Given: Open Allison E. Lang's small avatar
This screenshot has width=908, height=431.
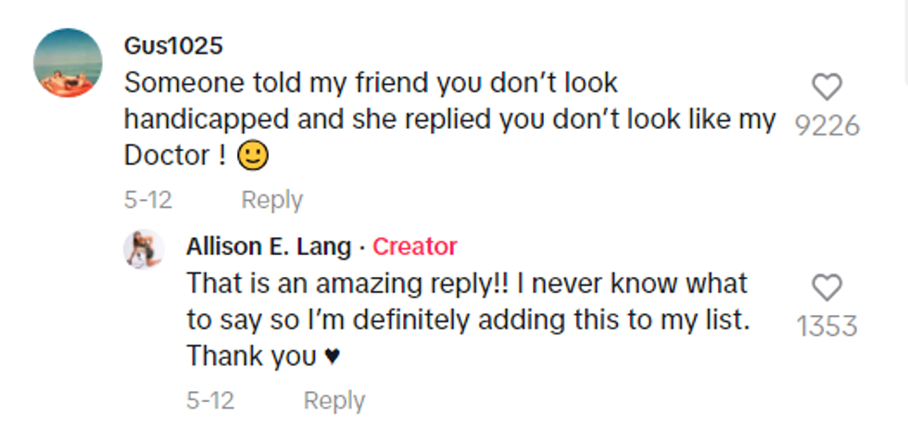Looking at the screenshot, I should (145, 248).
